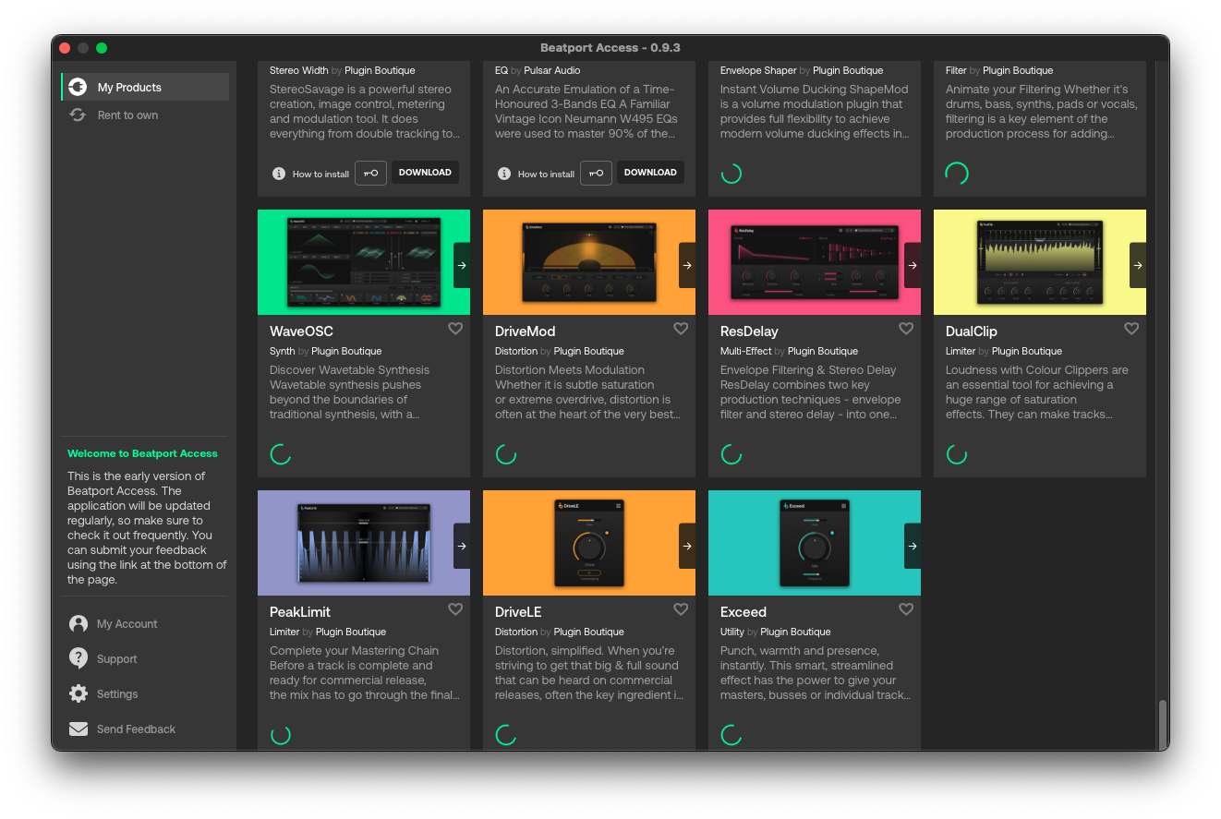Click the Rent to own cycle icon

tap(79, 115)
